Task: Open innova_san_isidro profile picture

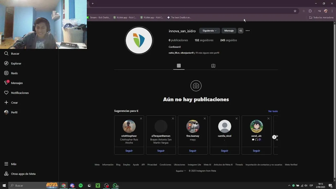Action: pos(139,40)
